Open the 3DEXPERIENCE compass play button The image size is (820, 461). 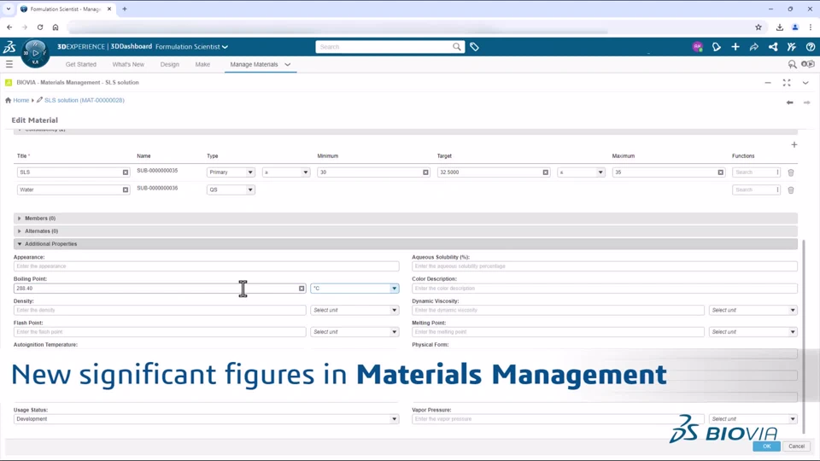pyautogui.click(x=36, y=53)
